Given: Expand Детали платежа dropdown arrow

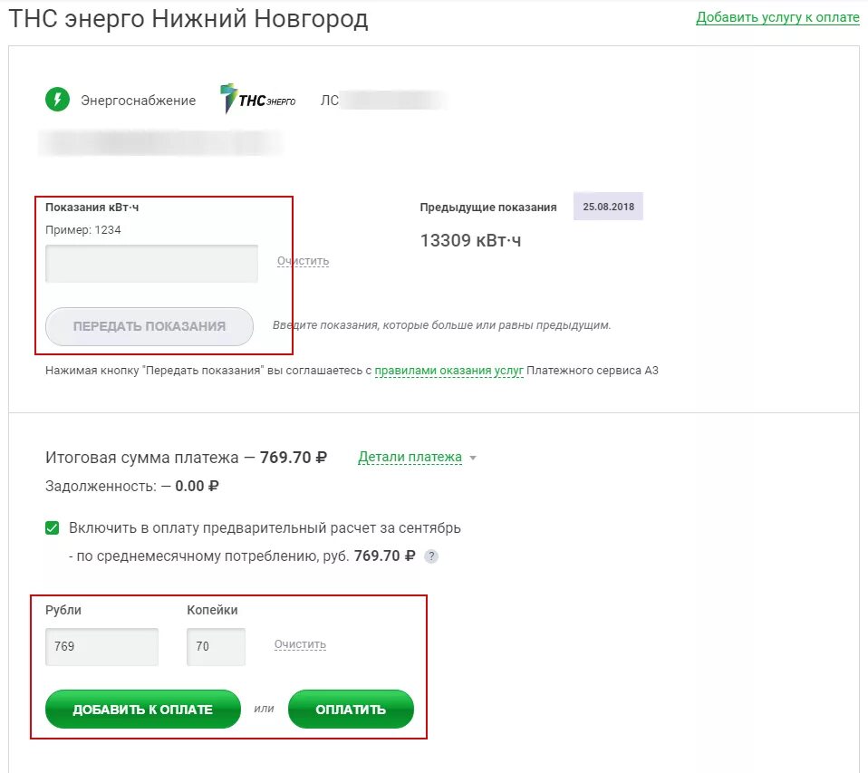Looking at the screenshot, I should pyautogui.click(x=473, y=458).
